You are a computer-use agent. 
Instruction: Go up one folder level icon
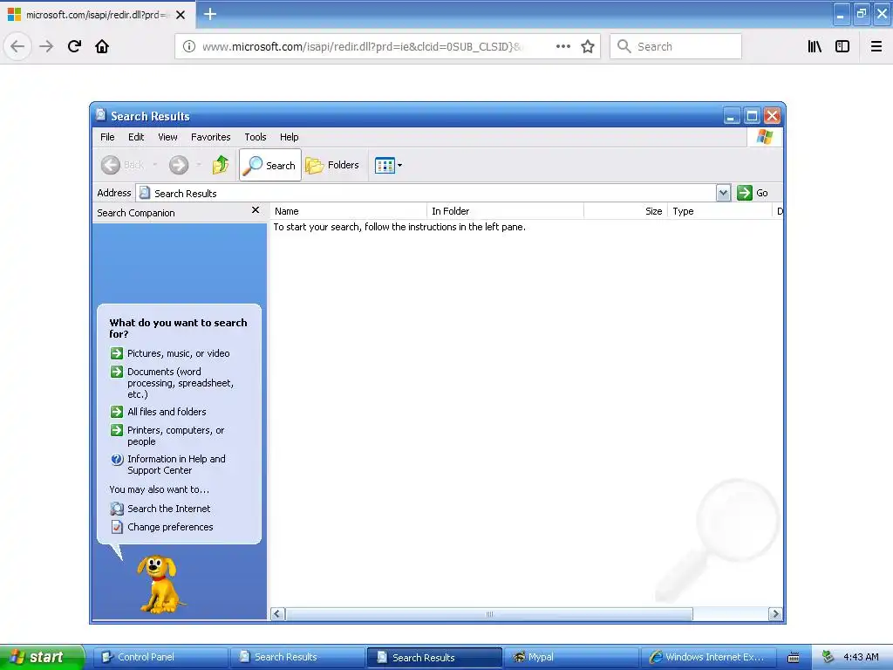(x=221, y=165)
